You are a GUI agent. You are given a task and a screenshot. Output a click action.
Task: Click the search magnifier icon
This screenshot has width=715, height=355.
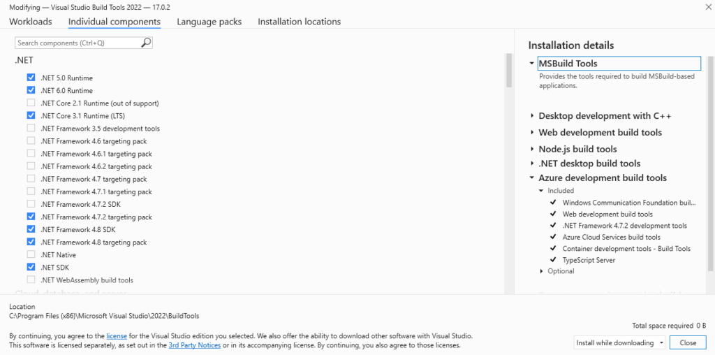(x=146, y=43)
